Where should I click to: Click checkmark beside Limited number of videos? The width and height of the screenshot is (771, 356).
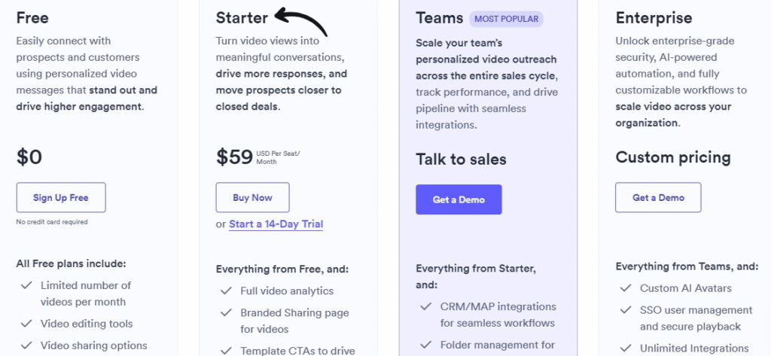pyautogui.click(x=26, y=285)
